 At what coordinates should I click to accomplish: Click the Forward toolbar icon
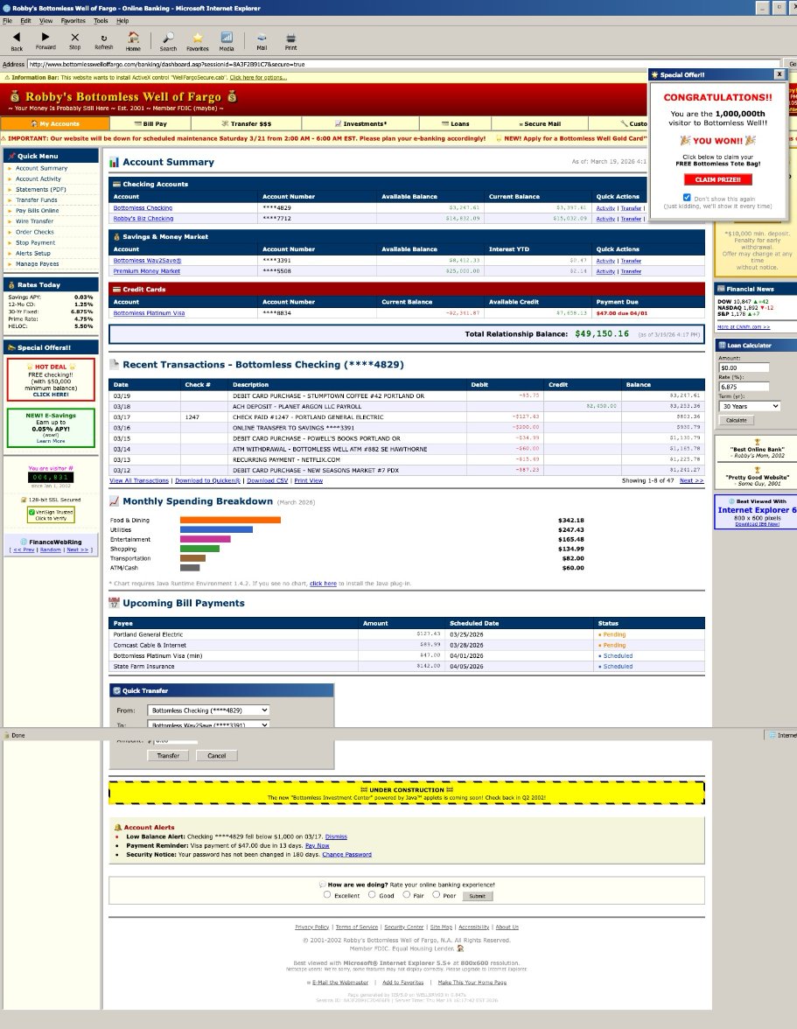coord(45,37)
